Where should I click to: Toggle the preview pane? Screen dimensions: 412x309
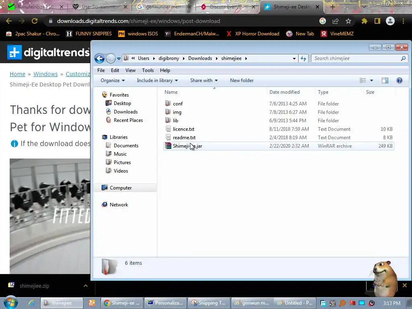(385, 80)
